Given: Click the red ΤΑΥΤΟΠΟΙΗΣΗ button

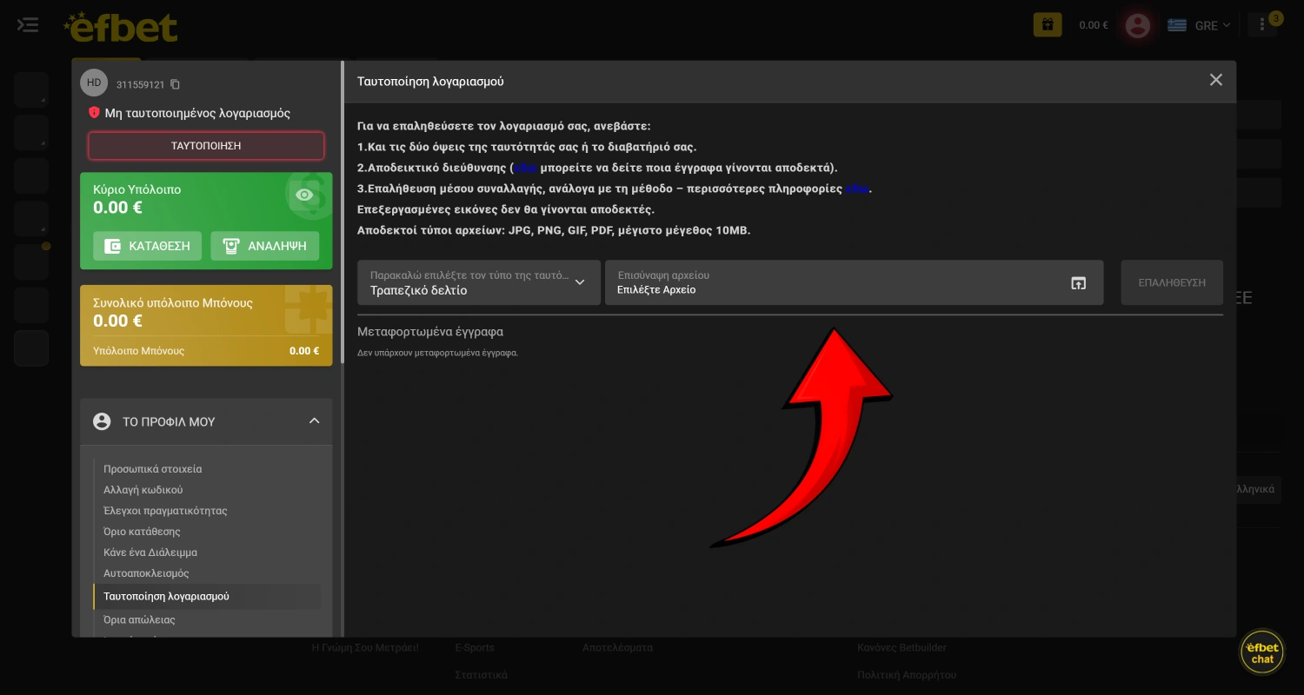Looking at the screenshot, I should 206,146.
